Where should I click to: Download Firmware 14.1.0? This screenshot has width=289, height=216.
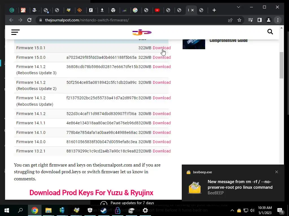pyautogui.click(x=162, y=132)
